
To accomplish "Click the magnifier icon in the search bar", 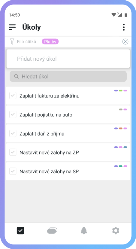I will coord(17,76).
